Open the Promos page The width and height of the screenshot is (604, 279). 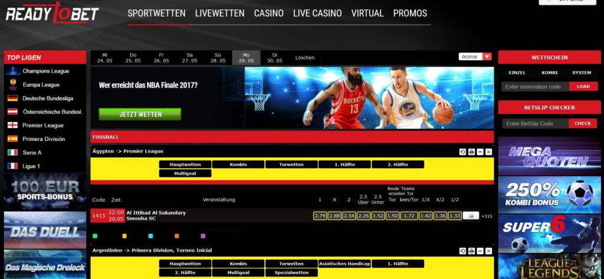coord(411,14)
